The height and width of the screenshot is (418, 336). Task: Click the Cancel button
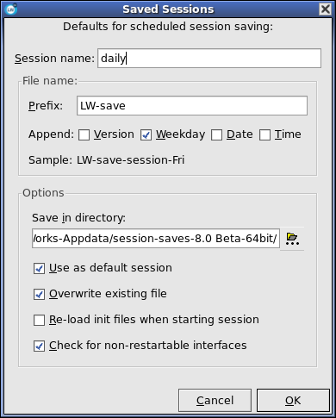pos(215,401)
